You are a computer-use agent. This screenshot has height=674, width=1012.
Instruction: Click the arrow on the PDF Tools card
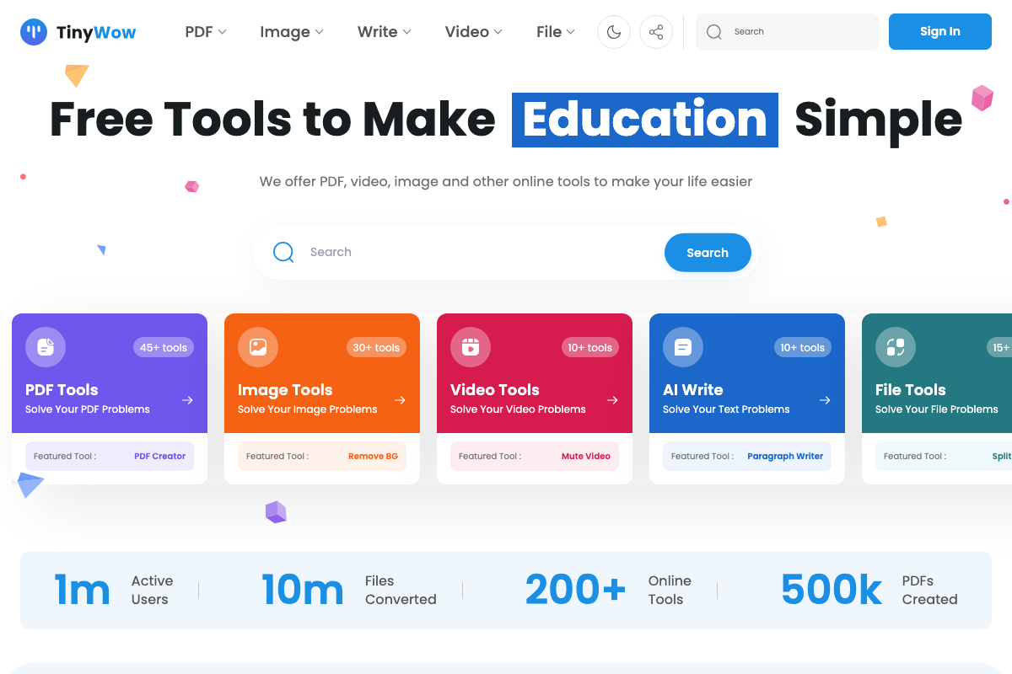(188, 400)
